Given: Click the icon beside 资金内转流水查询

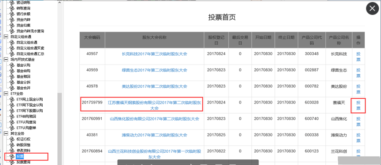Looking at the screenshot, I should coord(12,31).
